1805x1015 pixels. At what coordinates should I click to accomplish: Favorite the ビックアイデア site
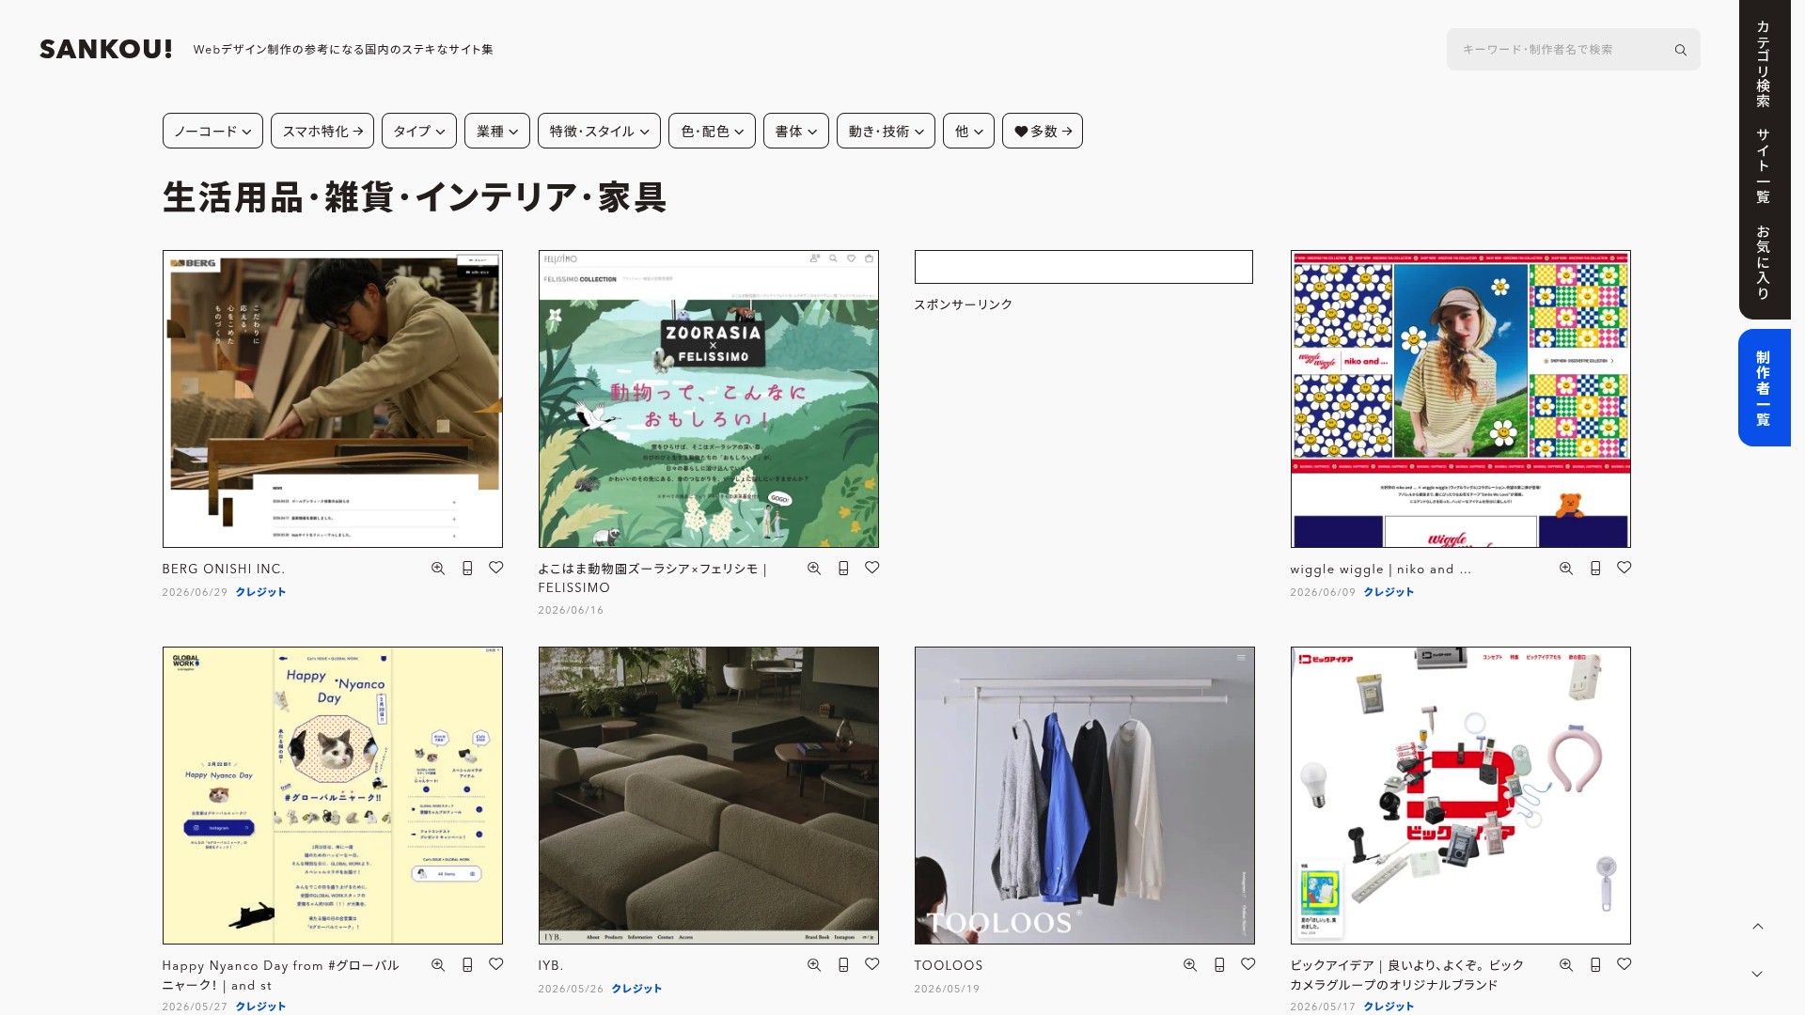(1624, 964)
